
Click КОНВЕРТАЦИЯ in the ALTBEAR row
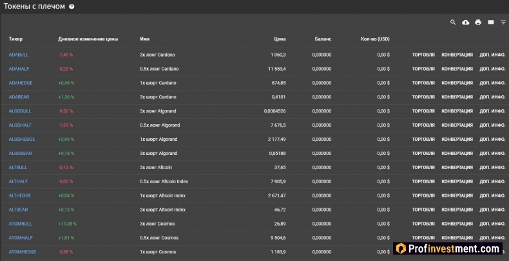coord(457,210)
